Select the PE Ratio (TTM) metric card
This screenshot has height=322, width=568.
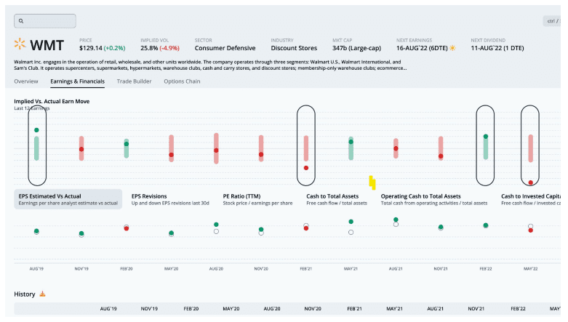tap(253, 199)
